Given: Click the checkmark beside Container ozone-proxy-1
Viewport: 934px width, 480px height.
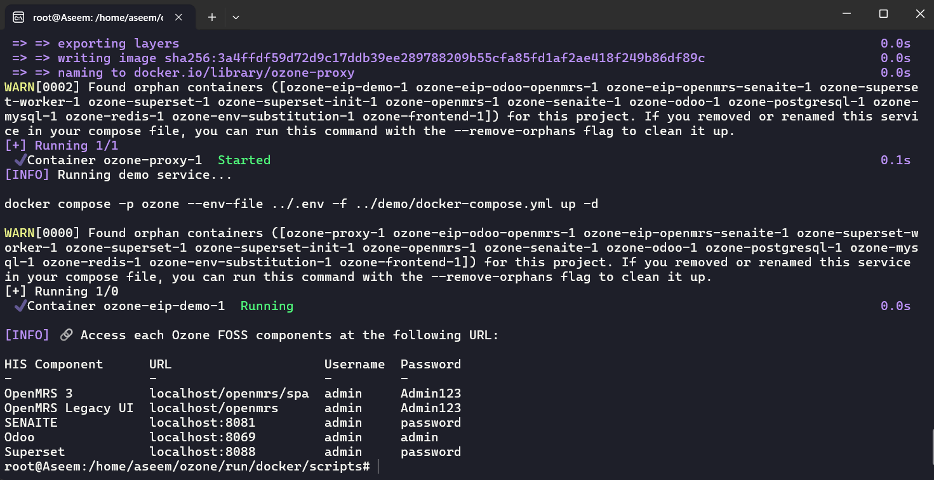Looking at the screenshot, I should coord(20,160).
